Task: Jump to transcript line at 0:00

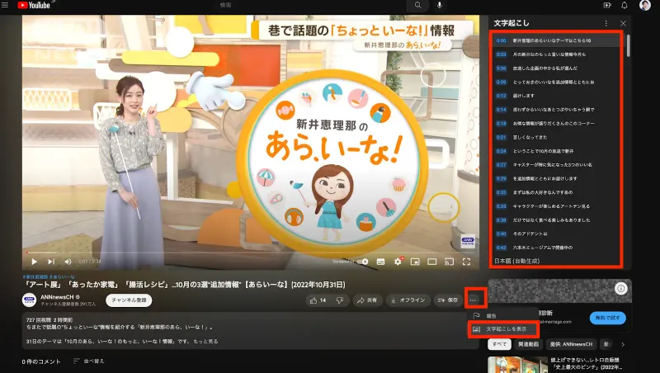Action: [556, 40]
